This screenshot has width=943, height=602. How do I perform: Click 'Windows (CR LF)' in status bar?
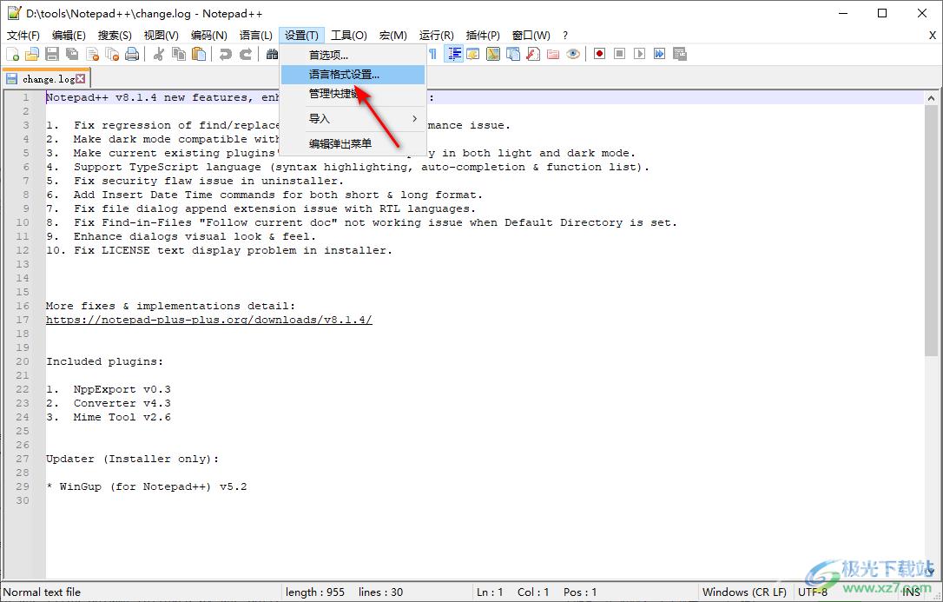pyautogui.click(x=744, y=592)
